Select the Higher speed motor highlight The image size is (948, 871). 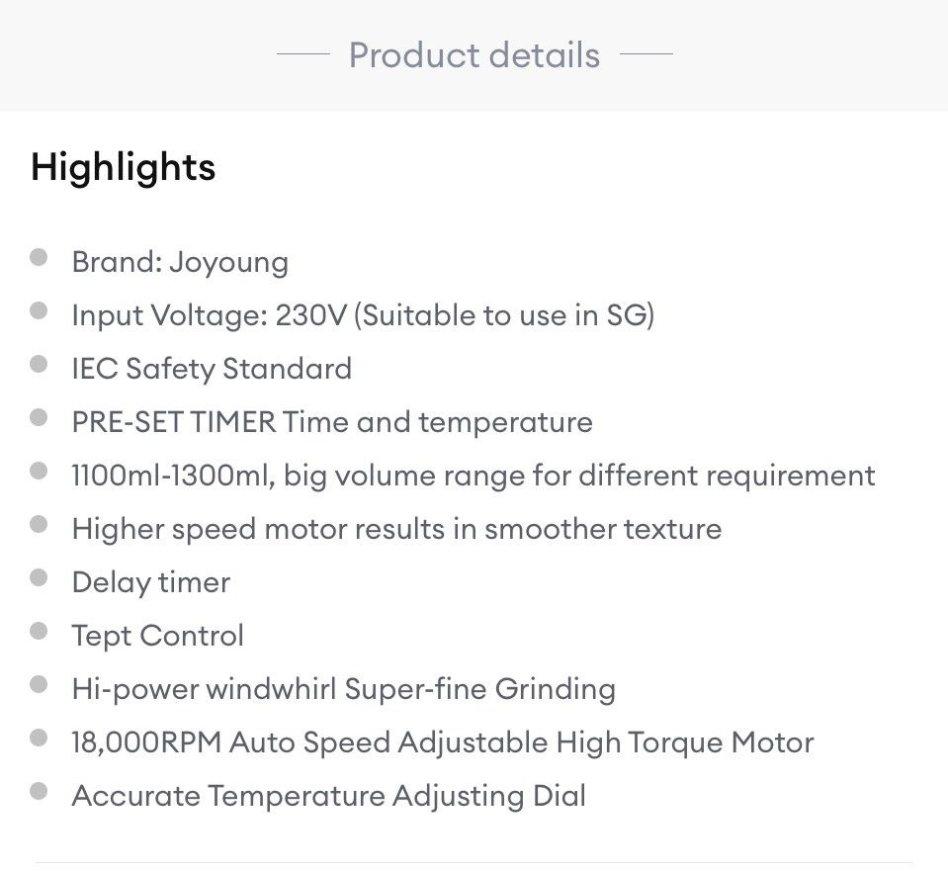(396, 529)
